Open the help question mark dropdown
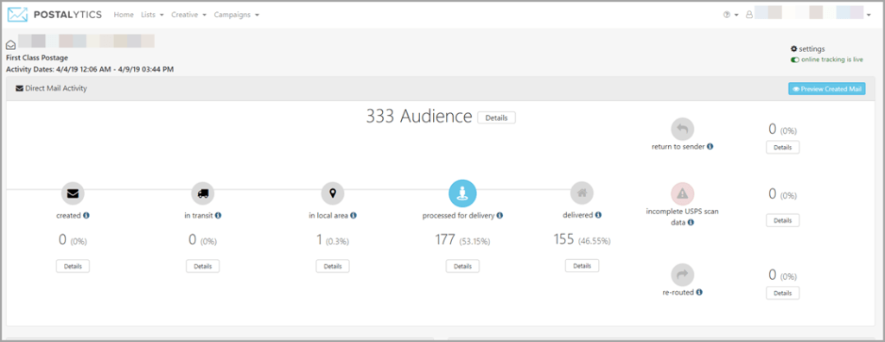Viewport: 885px width, 342px height. (730, 15)
